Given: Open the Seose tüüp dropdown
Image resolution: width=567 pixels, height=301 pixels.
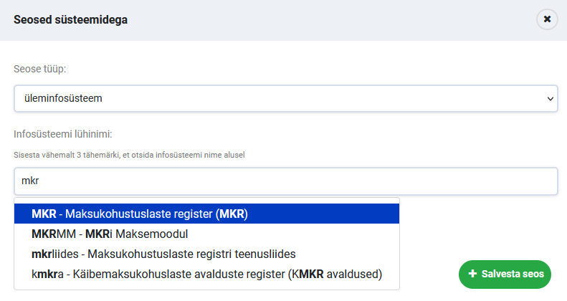Looking at the screenshot, I should tap(285, 98).
